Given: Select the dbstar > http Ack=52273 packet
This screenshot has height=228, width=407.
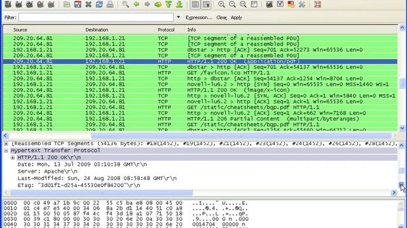Looking at the screenshot, I should pos(200,49).
